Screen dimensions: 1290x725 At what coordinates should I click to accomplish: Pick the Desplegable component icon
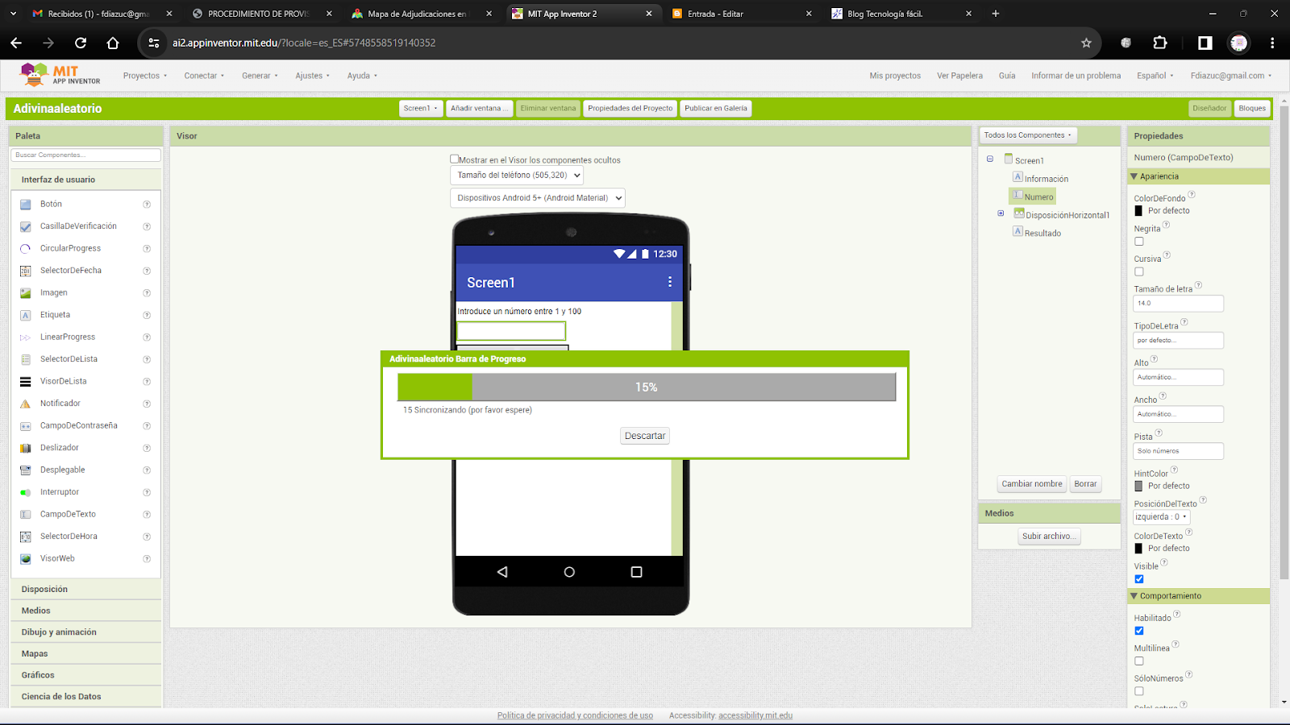click(26, 470)
